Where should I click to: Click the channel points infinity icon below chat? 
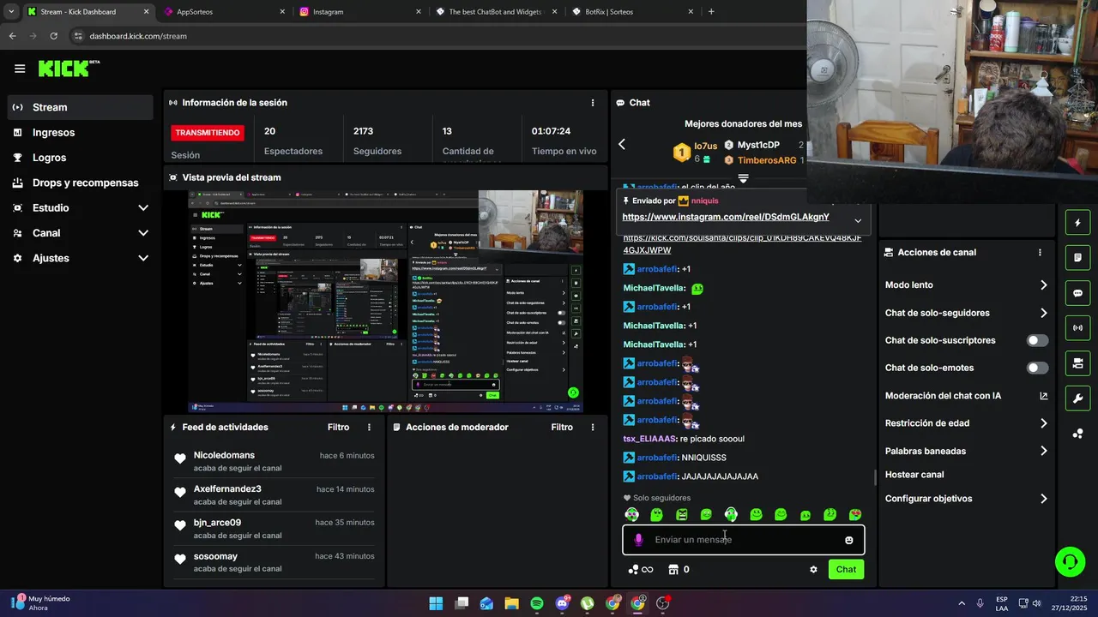pos(641,569)
